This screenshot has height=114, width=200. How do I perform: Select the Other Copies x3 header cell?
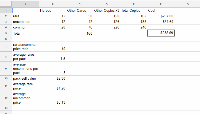tap(107, 10)
